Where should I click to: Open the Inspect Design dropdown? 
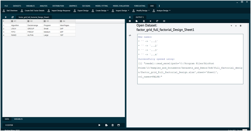tap(120, 11)
